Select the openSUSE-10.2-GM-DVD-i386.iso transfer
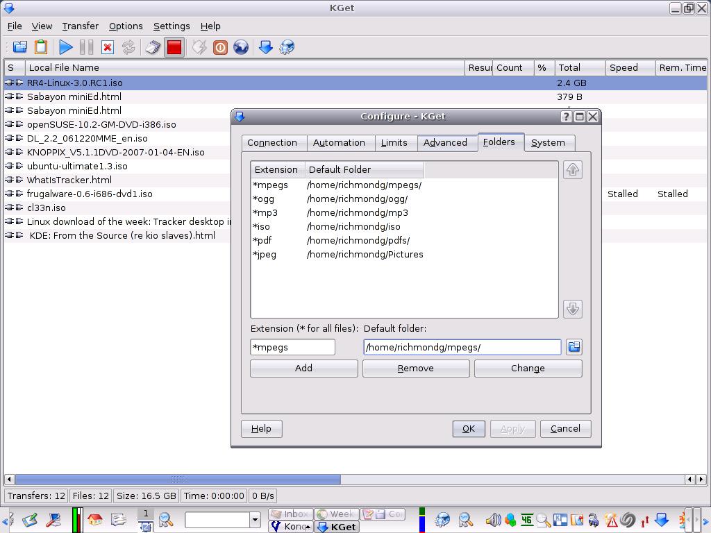This screenshot has width=711, height=533. click(118, 125)
